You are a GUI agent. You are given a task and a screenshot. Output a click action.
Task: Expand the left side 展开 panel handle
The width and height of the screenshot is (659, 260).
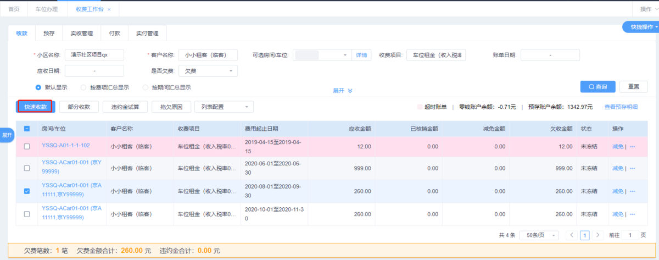pos(7,135)
